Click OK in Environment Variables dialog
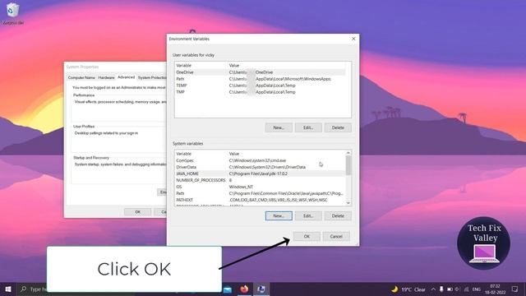526x296 pixels. click(x=307, y=236)
